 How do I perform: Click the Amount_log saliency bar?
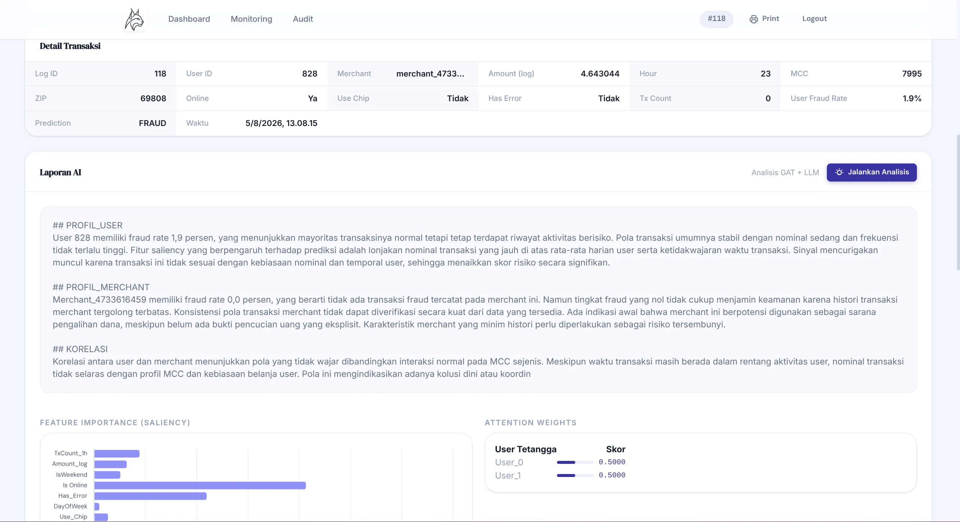click(111, 464)
